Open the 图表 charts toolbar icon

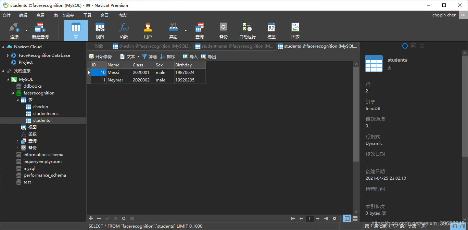(x=295, y=31)
